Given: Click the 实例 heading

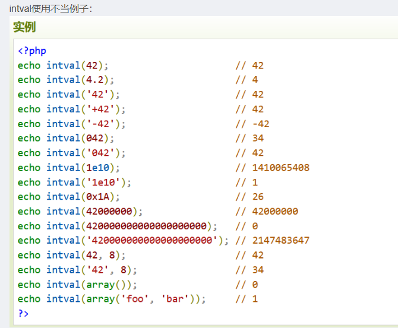Looking at the screenshot, I should click(24, 27).
